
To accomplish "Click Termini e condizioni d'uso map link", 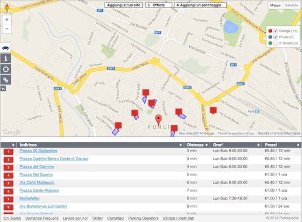I will (x=236, y=133).
